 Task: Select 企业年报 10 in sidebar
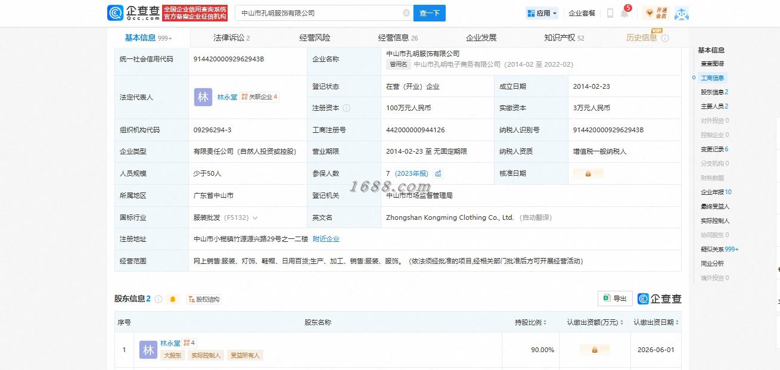(716, 192)
